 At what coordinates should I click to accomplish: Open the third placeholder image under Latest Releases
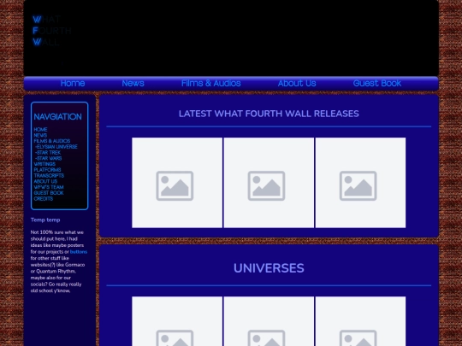point(360,183)
